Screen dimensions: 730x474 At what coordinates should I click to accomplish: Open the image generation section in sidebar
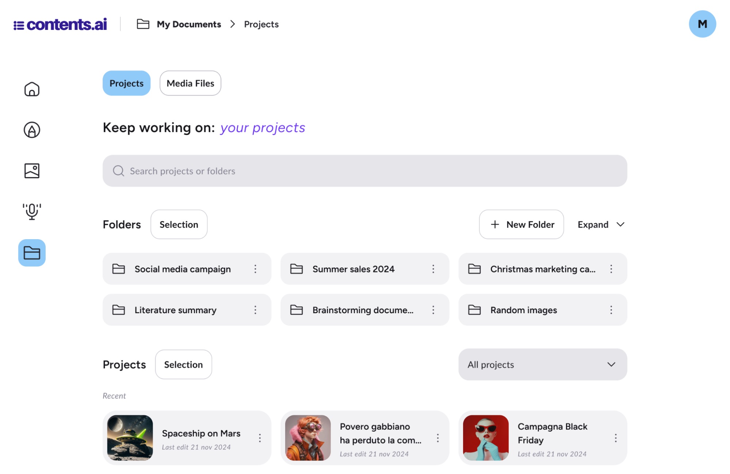(x=31, y=170)
